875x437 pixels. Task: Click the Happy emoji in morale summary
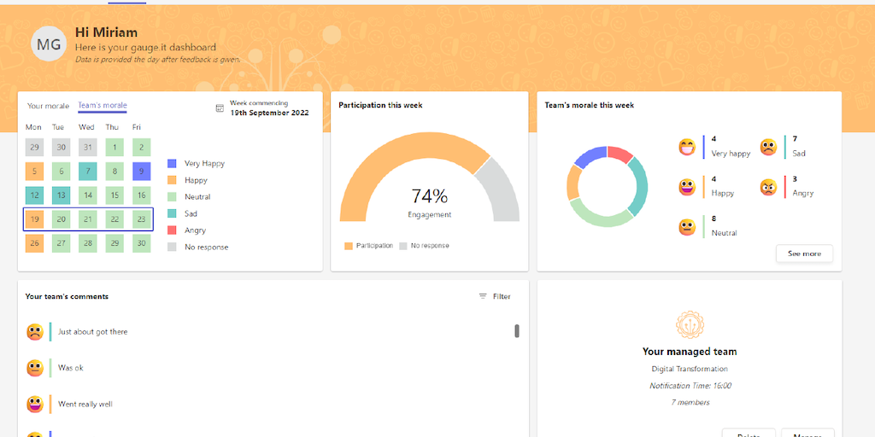tap(687, 187)
